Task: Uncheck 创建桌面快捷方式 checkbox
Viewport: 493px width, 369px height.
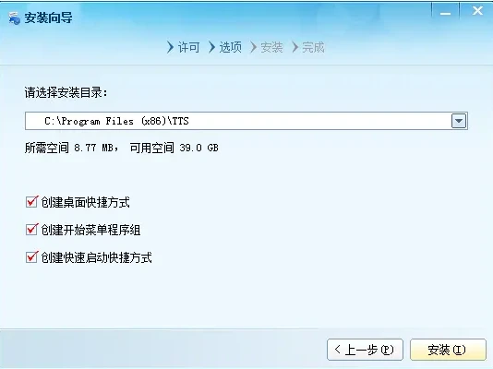Action: click(x=31, y=202)
